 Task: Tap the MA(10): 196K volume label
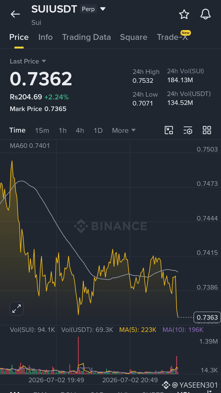pos(183,330)
